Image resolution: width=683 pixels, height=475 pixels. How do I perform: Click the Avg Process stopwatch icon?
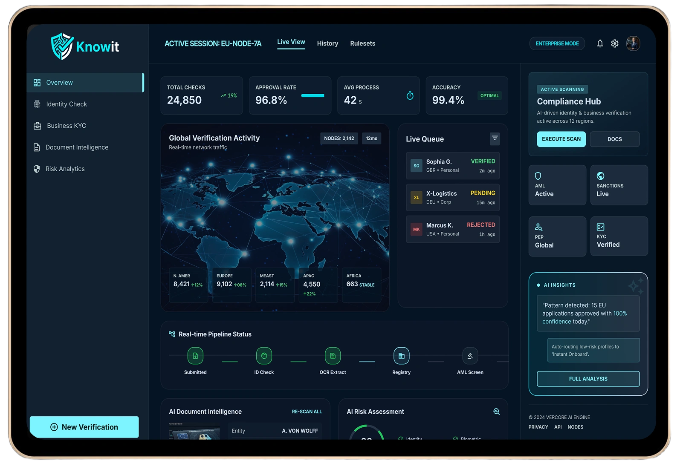[410, 96]
